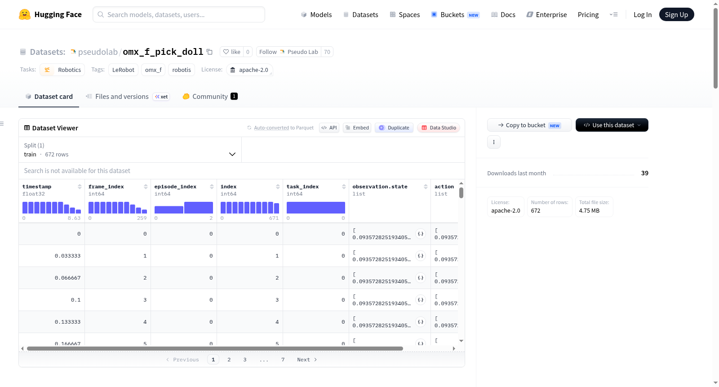Click the Hugging Face logo
The height and width of the screenshot is (387, 719).
pos(25,14)
